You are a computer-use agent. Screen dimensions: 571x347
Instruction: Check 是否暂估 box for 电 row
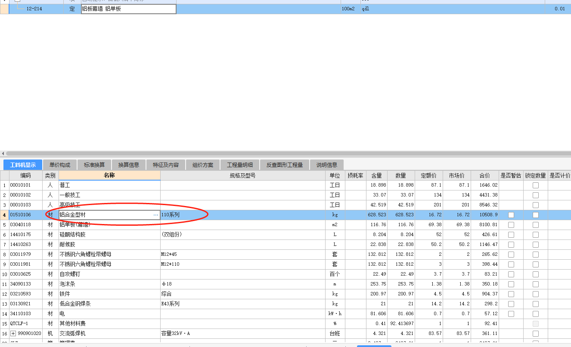pyautogui.click(x=511, y=314)
